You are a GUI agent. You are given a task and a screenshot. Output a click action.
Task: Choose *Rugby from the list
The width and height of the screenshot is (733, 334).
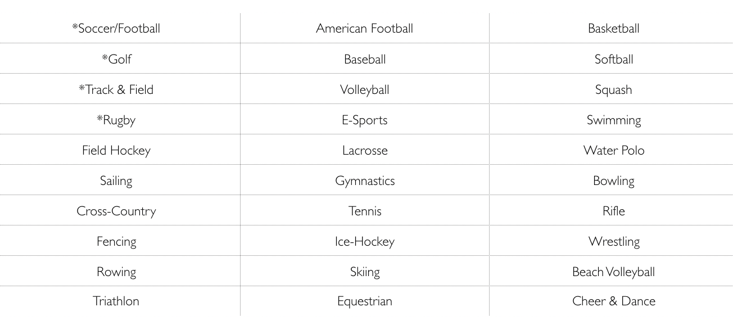(116, 120)
